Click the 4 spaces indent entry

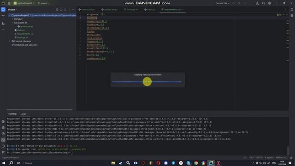[x=269, y=158]
